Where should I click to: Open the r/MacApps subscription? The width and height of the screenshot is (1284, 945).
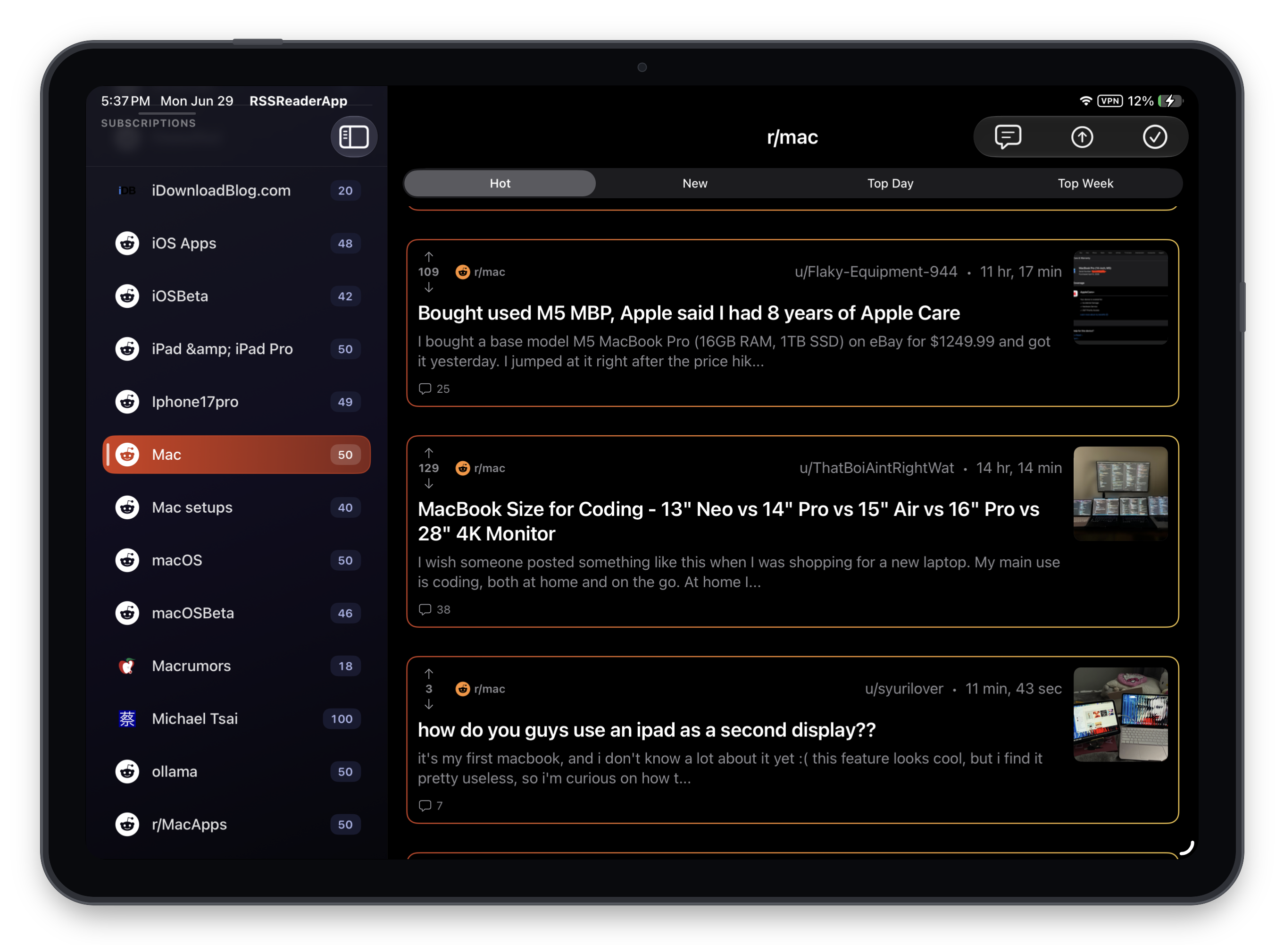click(236, 824)
